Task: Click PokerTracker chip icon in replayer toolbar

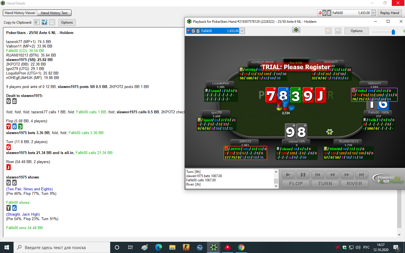Action: pyautogui.click(x=296, y=30)
